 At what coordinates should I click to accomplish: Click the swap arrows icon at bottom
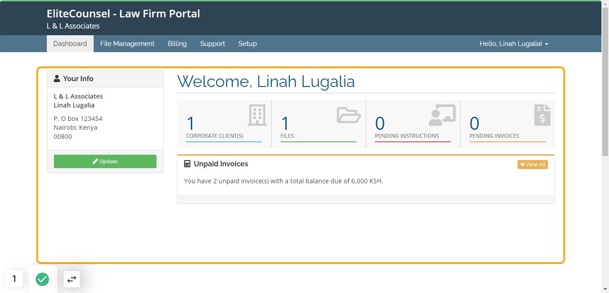(x=72, y=279)
